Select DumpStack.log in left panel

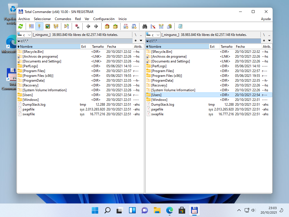[80, 105]
